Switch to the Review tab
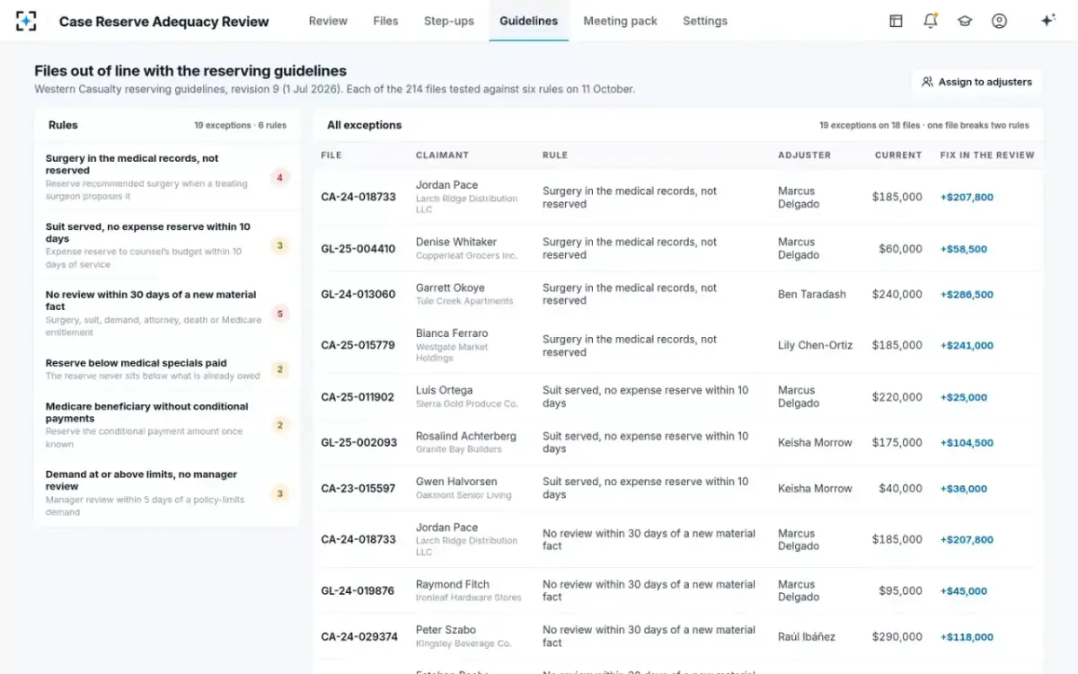Image resolution: width=1078 pixels, height=674 pixels. tap(328, 21)
